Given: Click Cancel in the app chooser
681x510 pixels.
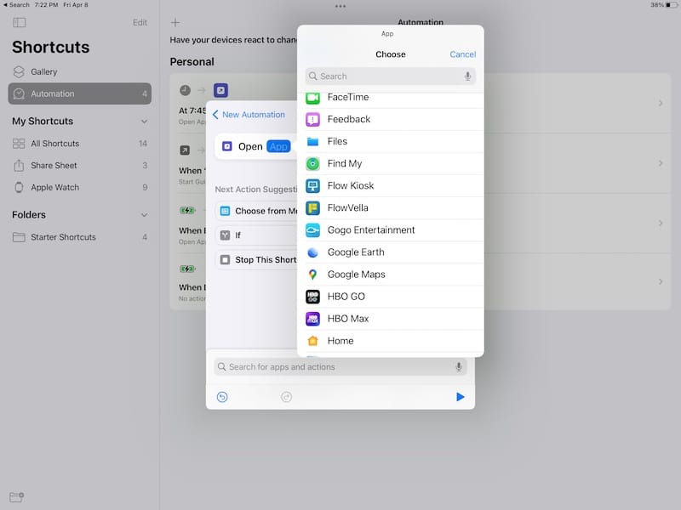Looking at the screenshot, I should pyautogui.click(x=462, y=54).
